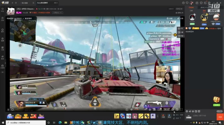224x125 pixels.
Task: Expand the recording 录像 dropdown
Action: pyautogui.click(x=181, y=36)
